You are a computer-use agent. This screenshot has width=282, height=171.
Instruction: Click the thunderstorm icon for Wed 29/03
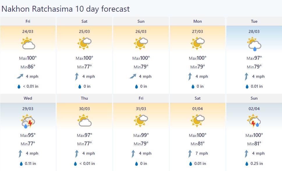(28, 121)
